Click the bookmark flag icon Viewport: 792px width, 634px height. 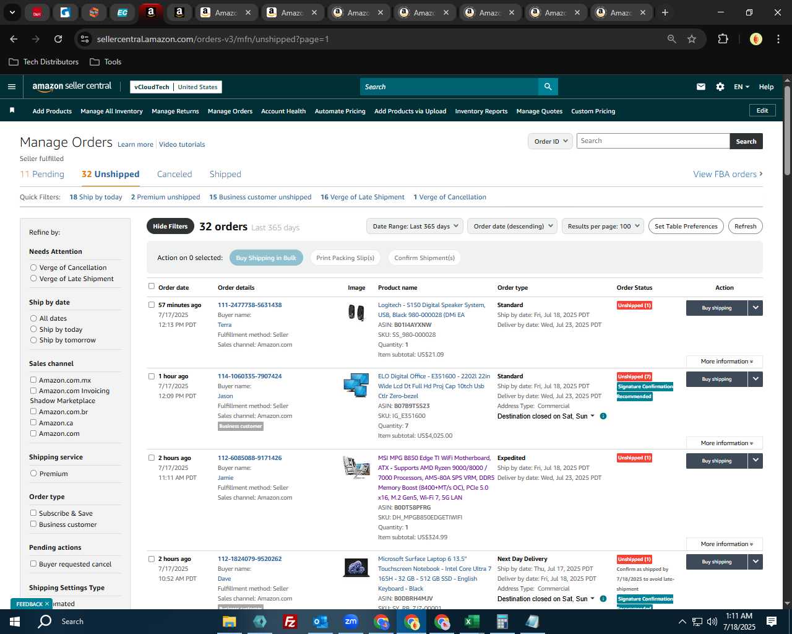(x=12, y=111)
